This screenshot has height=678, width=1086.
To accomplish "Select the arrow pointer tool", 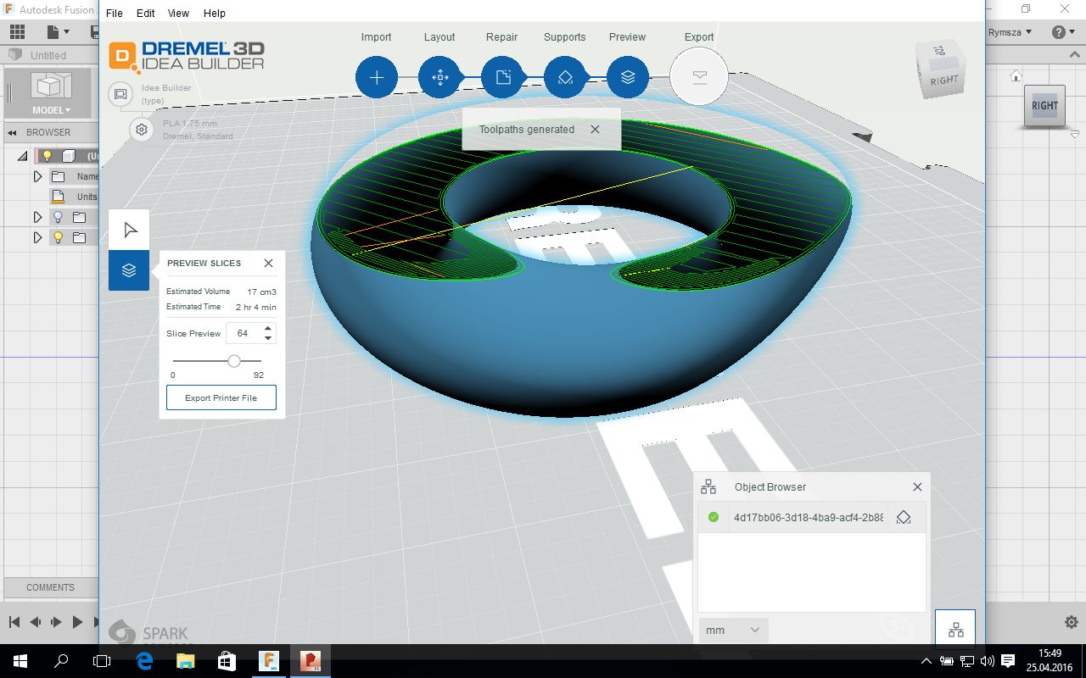I will click(x=129, y=230).
